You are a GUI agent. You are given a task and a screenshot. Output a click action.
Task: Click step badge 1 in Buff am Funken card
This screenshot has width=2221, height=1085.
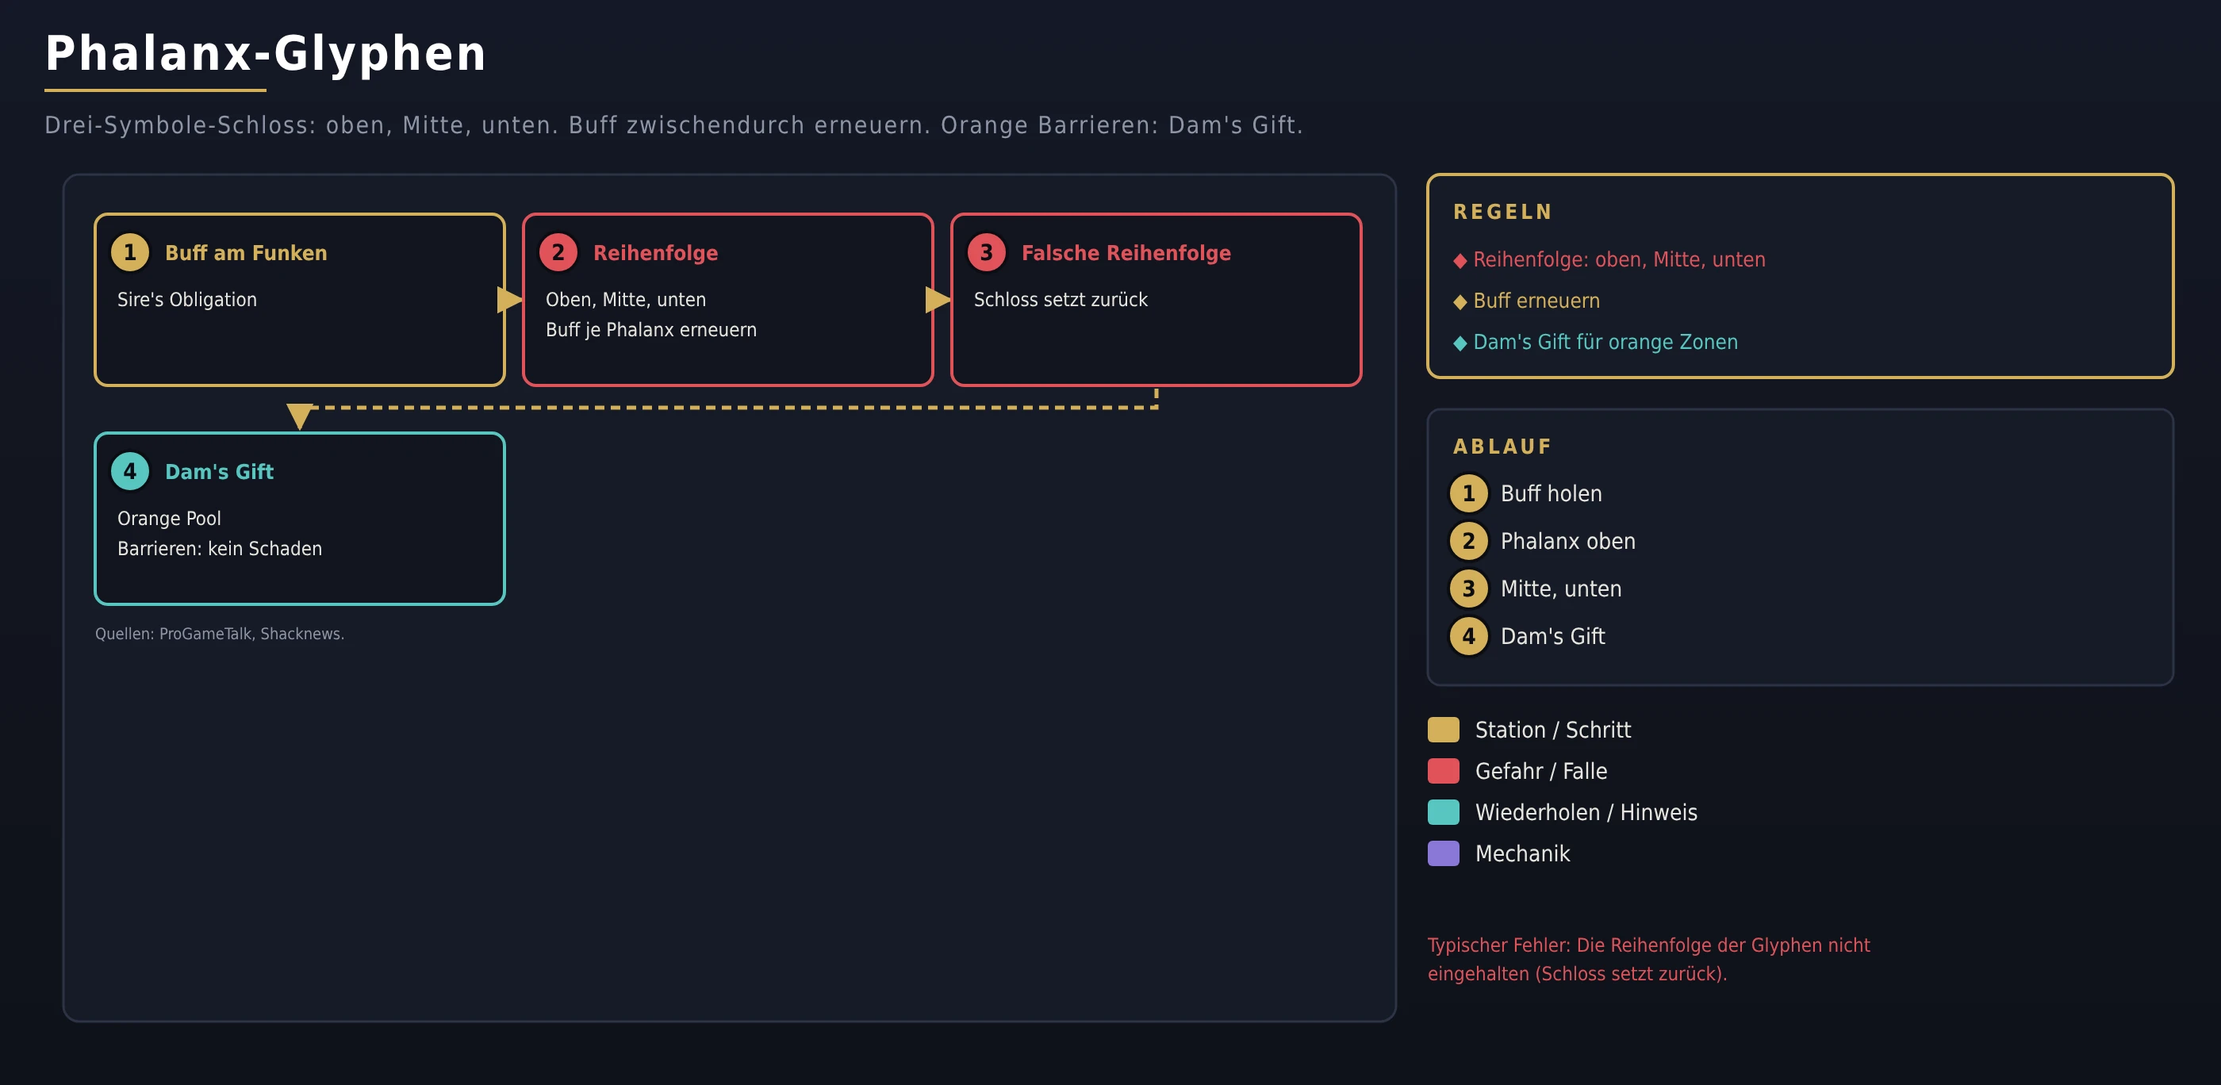pos(130,252)
